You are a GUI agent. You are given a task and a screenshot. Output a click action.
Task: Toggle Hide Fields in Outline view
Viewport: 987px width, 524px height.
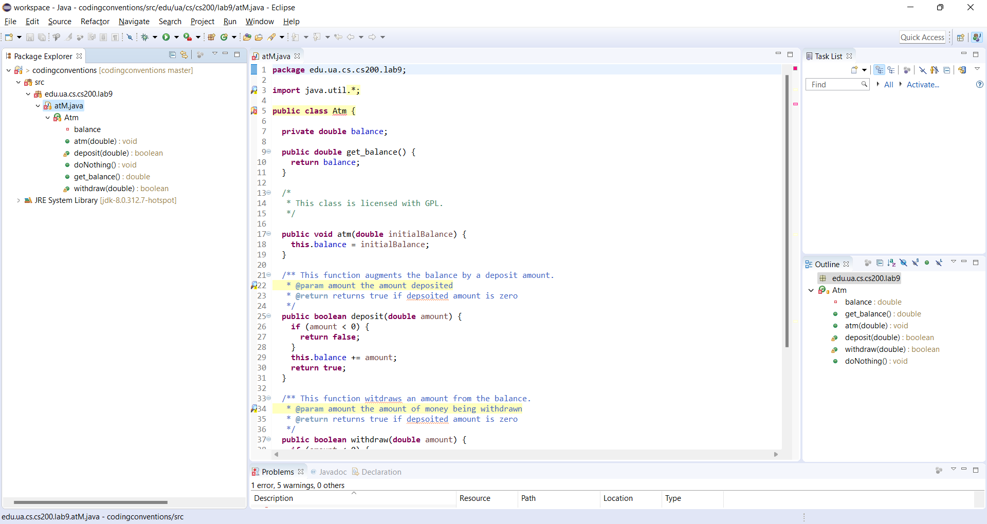[903, 263]
